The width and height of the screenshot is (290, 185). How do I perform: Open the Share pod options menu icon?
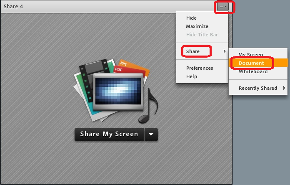(223, 7)
